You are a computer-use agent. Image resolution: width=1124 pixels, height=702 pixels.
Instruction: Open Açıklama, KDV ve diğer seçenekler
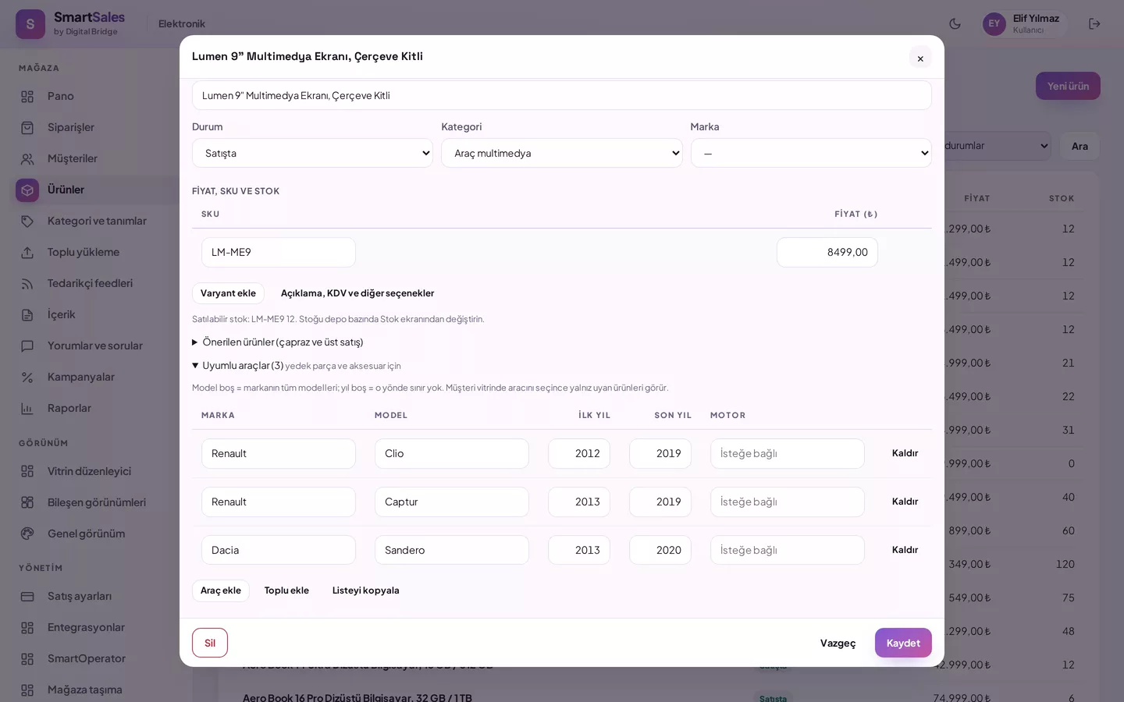(x=357, y=293)
